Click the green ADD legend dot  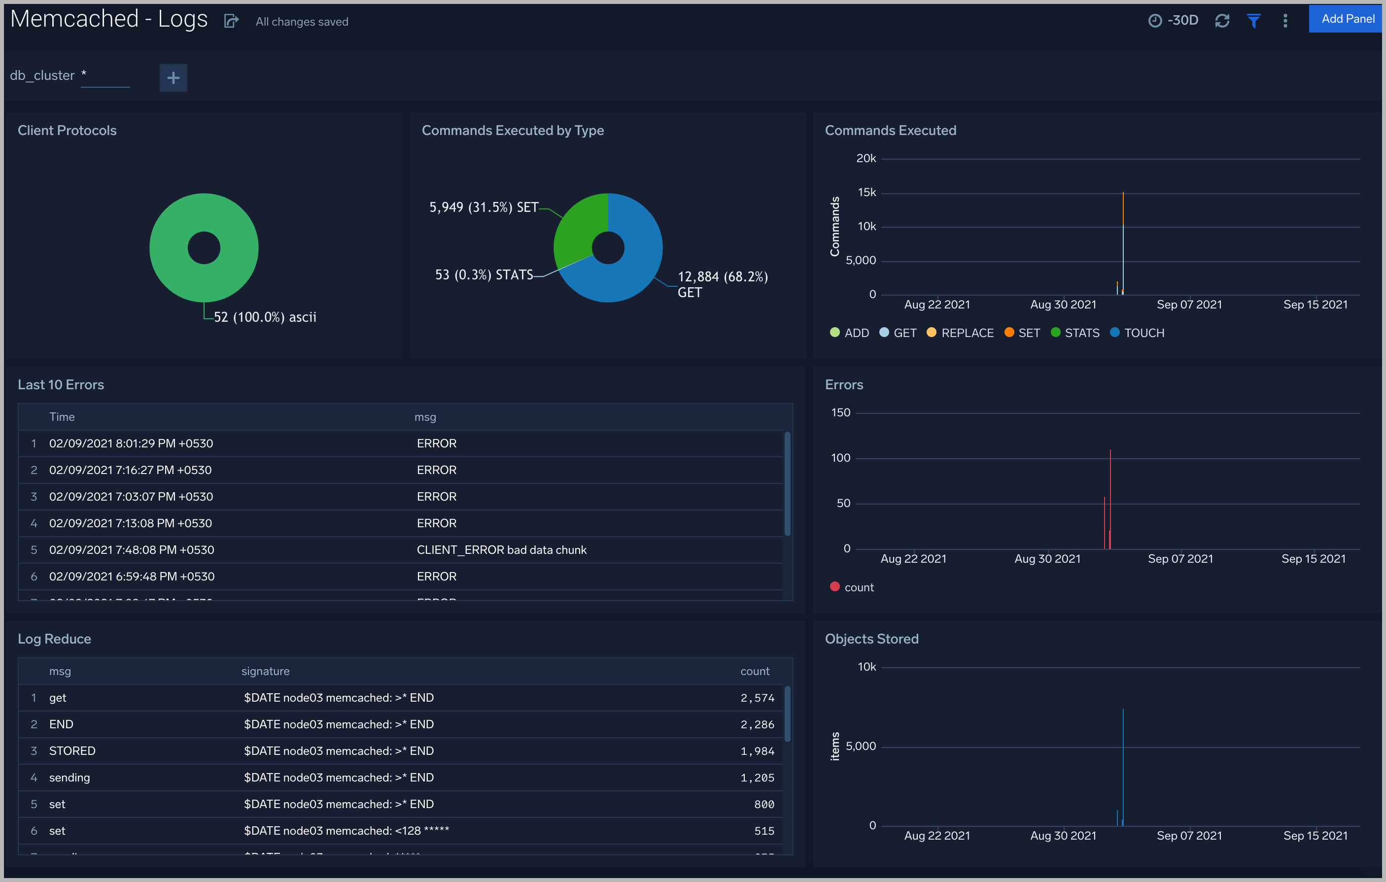coord(834,333)
